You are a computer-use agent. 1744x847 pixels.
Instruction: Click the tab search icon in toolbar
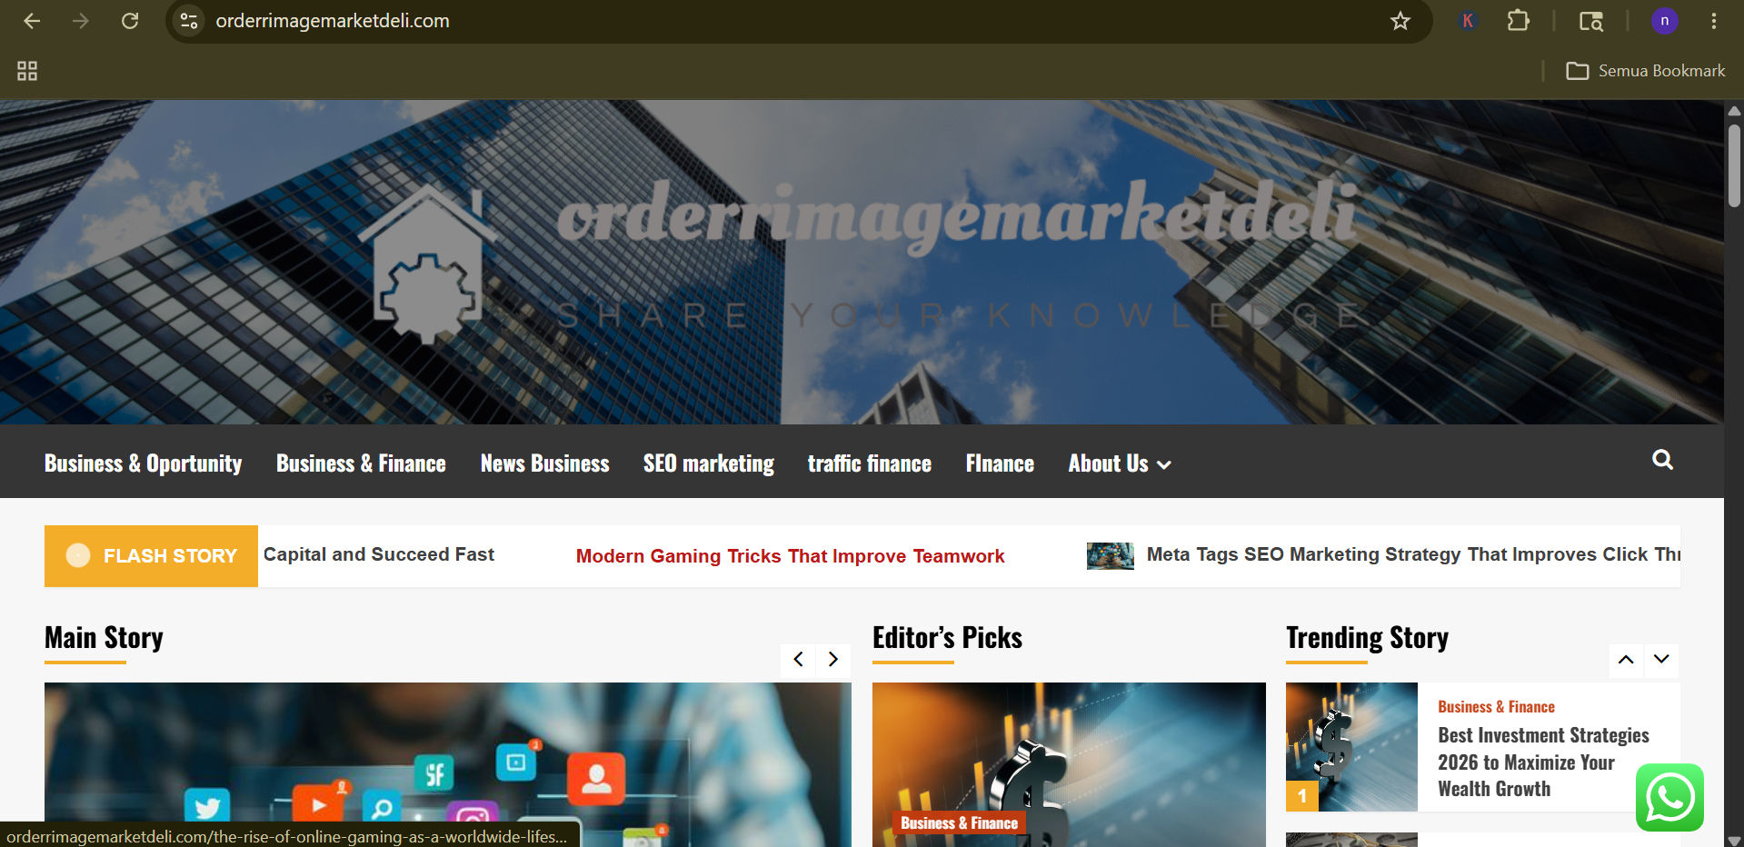coord(1590,21)
